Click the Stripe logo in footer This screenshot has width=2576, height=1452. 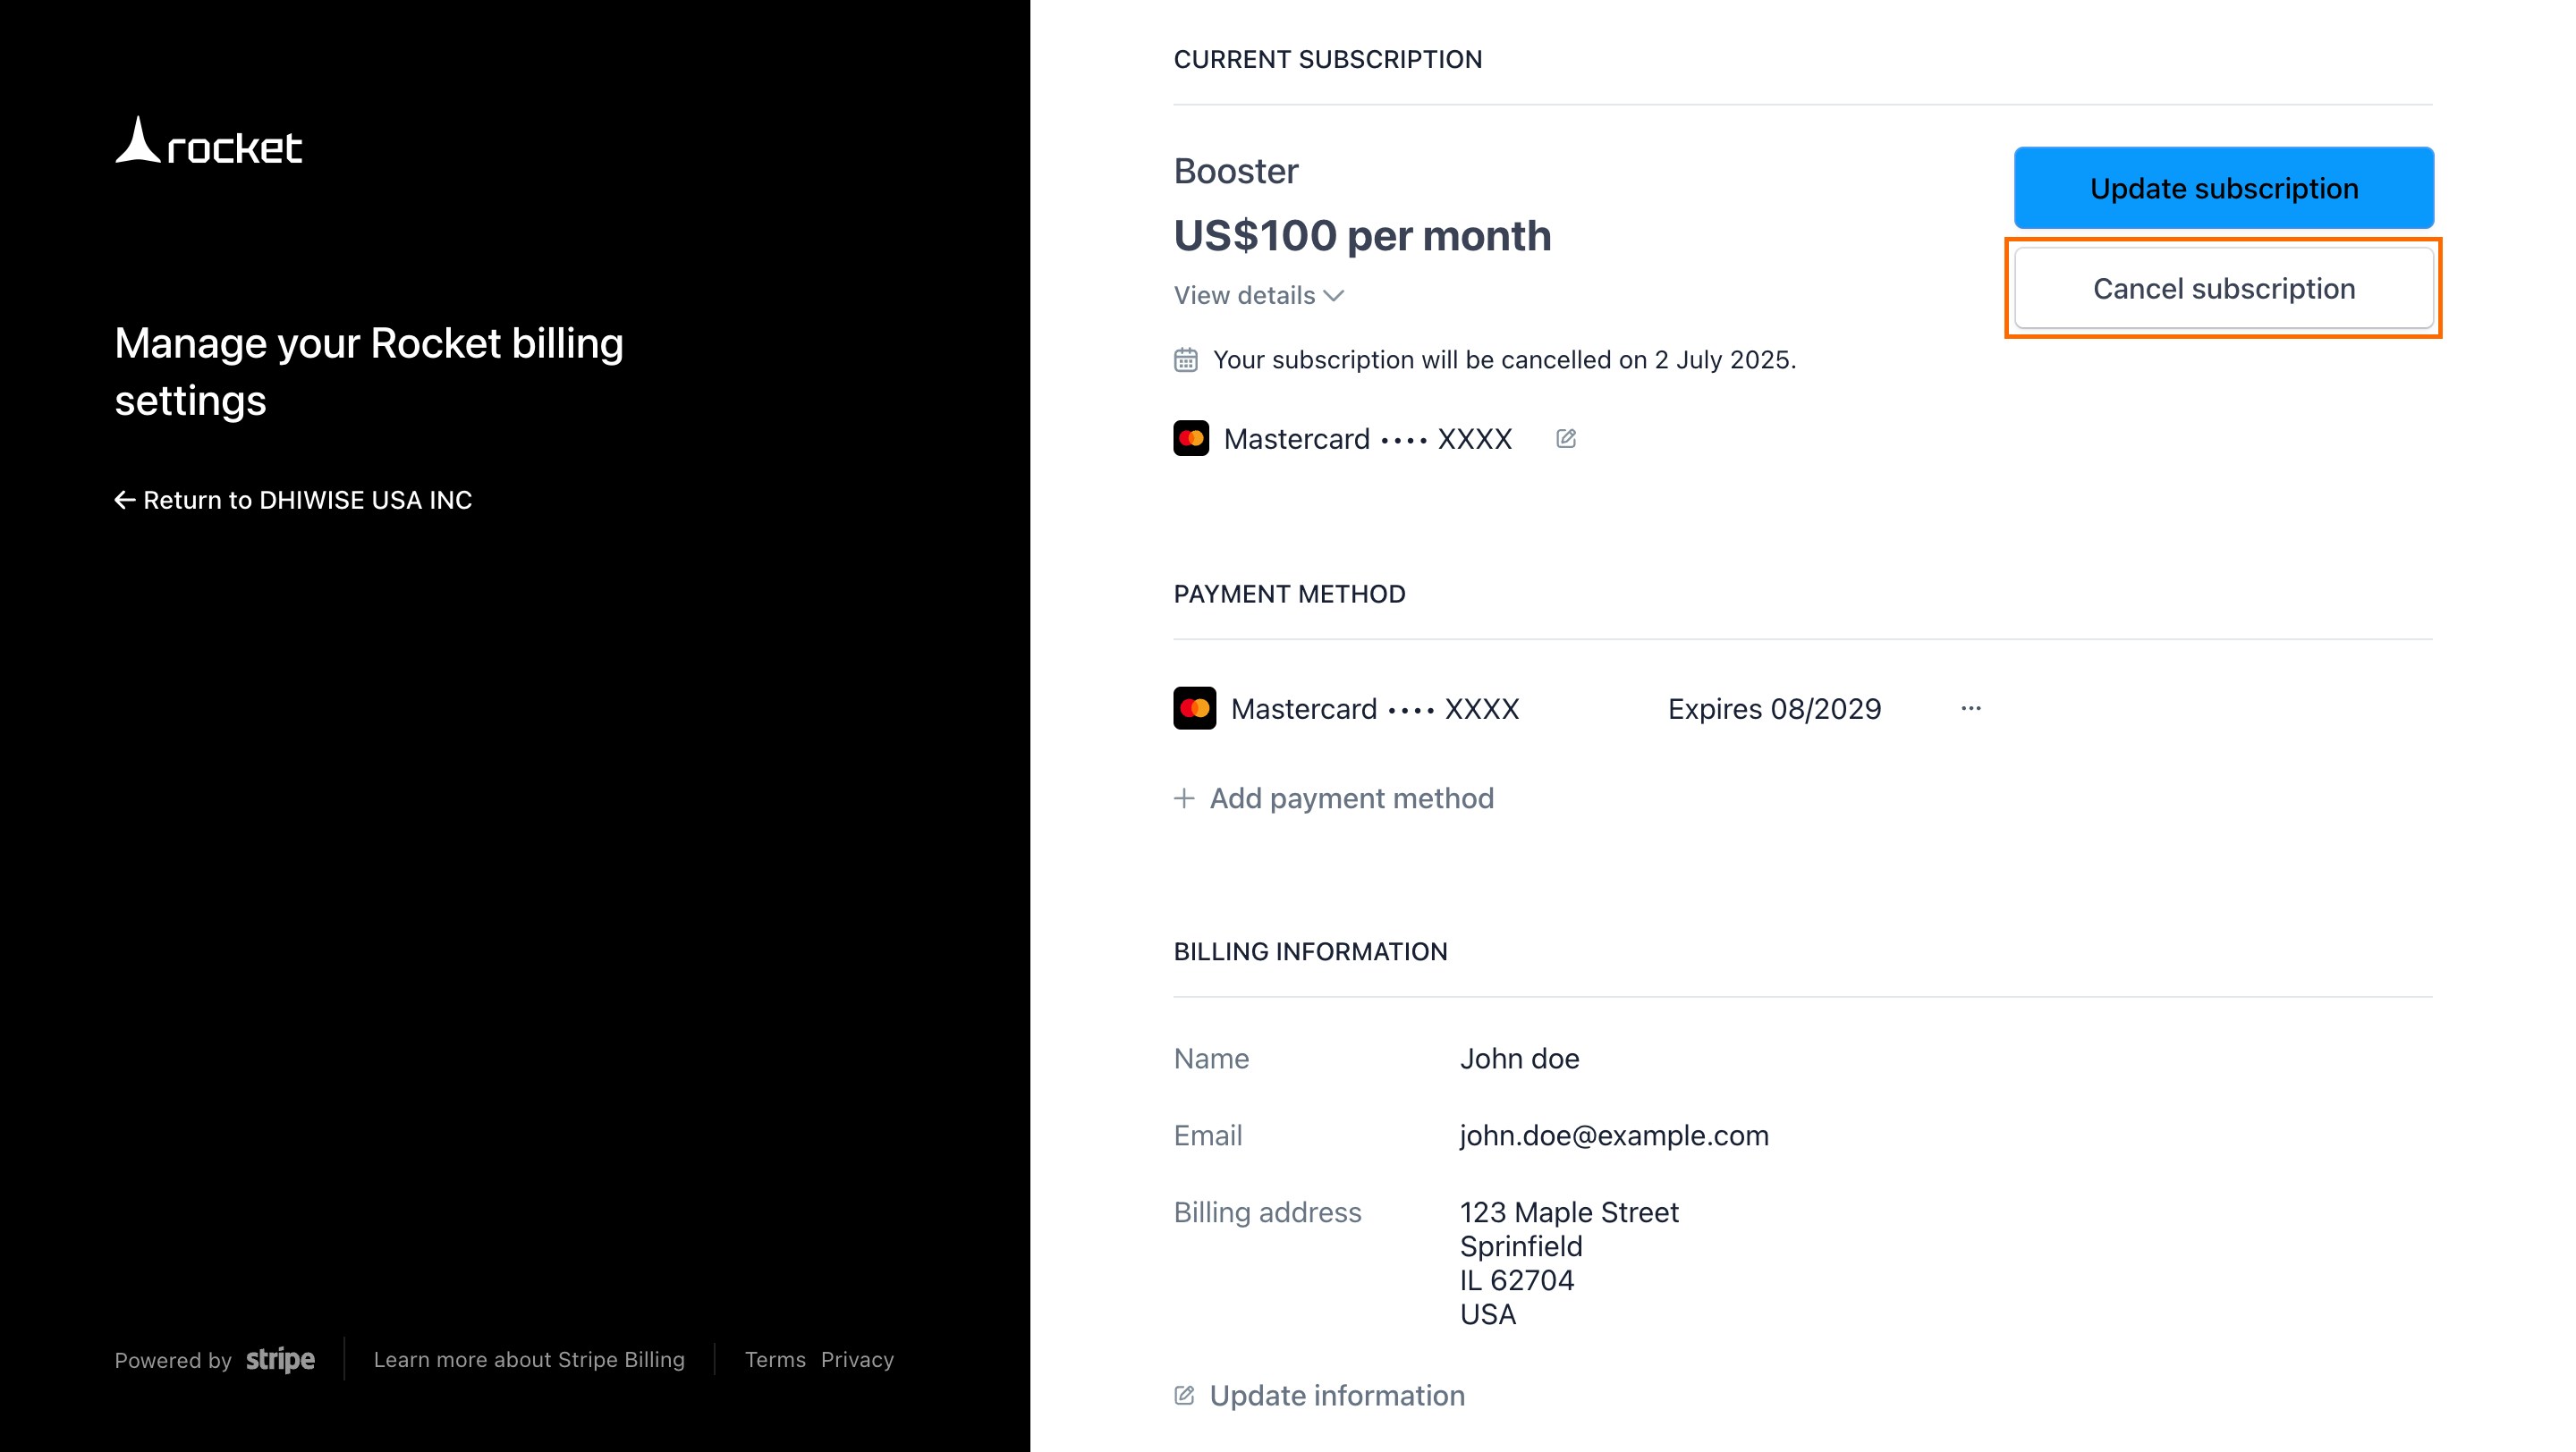coord(280,1359)
